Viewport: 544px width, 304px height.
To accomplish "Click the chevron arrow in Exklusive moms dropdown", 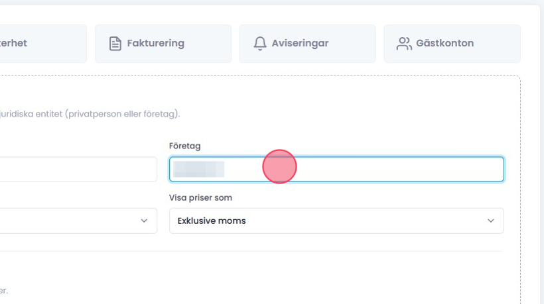I will [491, 221].
